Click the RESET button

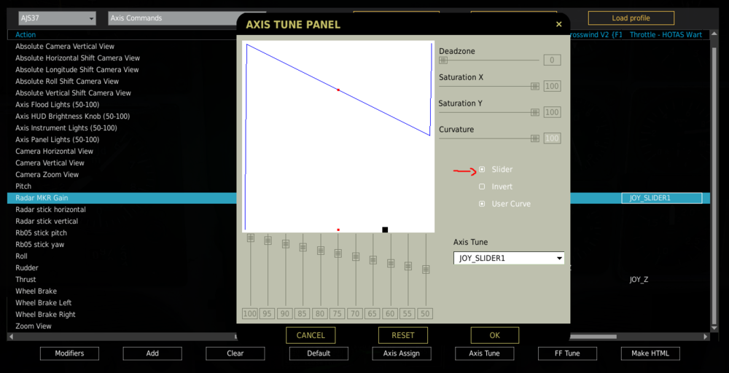(402, 335)
